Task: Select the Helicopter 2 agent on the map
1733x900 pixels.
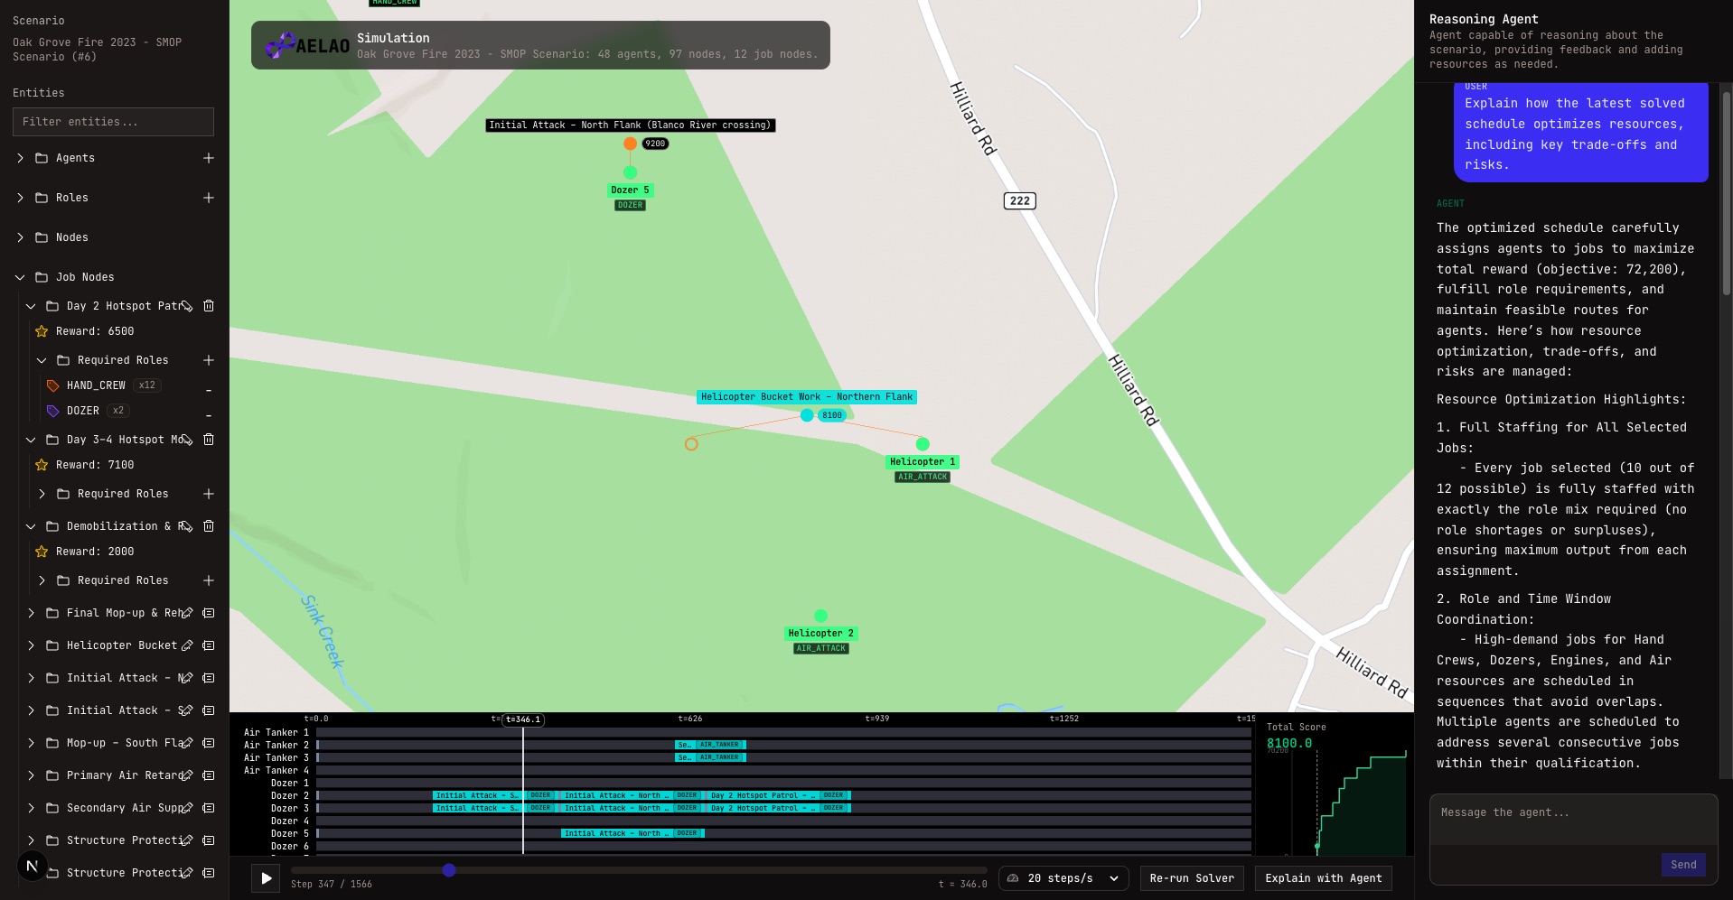Action: coord(820,616)
